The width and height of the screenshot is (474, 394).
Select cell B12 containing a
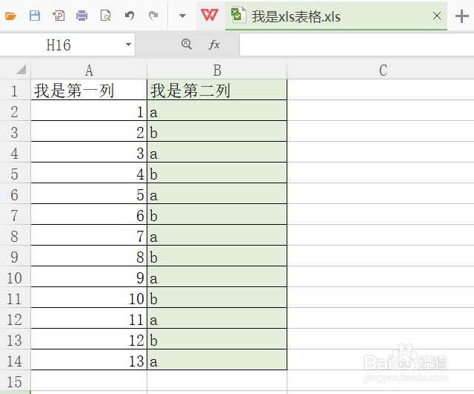click(217, 318)
